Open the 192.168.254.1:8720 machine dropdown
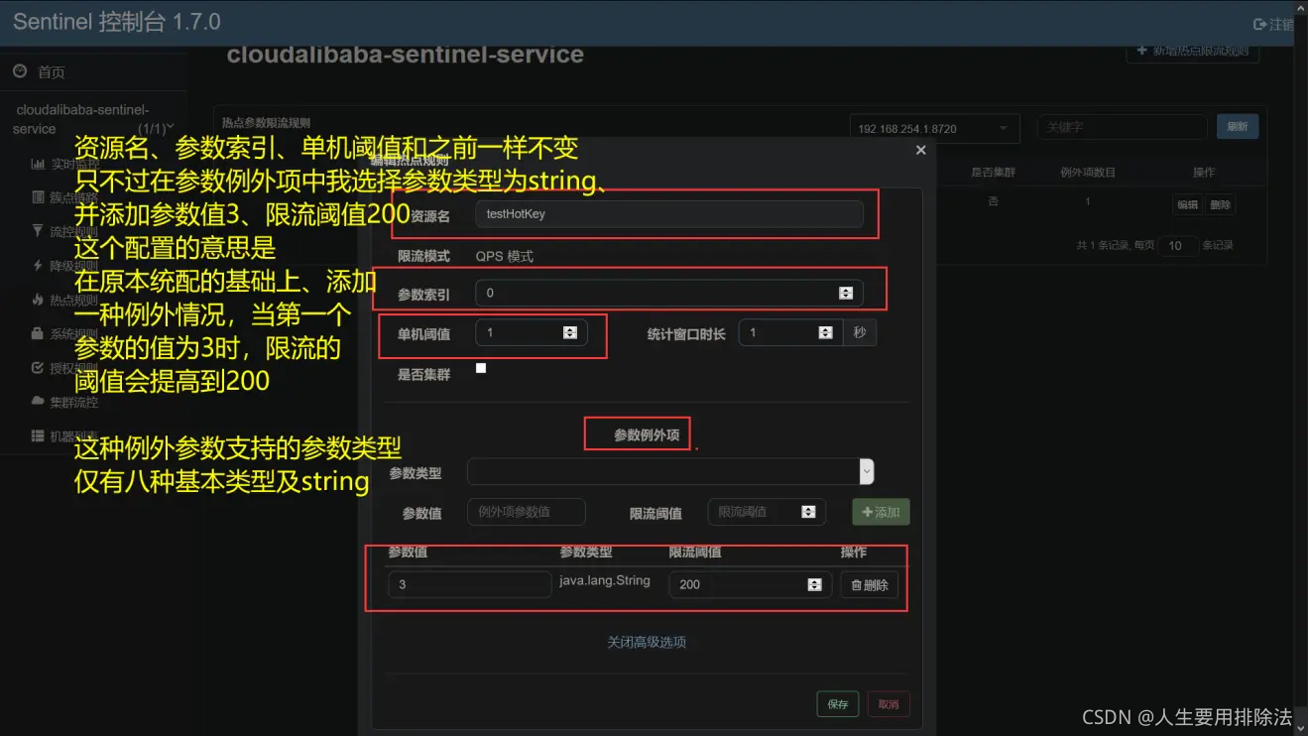Image resolution: width=1308 pixels, height=736 pixels. click(x=934, y=128)
